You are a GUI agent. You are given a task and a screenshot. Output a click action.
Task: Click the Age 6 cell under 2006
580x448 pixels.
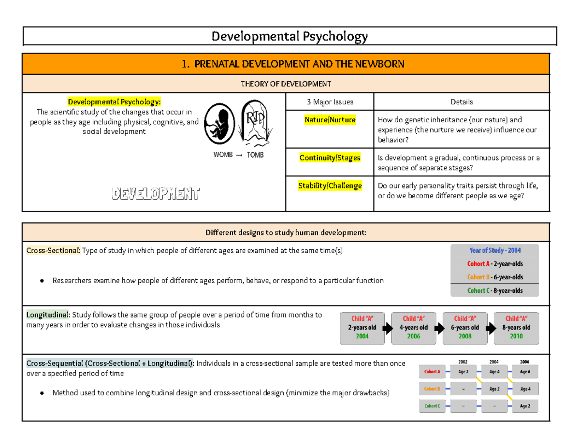[525, 372]
